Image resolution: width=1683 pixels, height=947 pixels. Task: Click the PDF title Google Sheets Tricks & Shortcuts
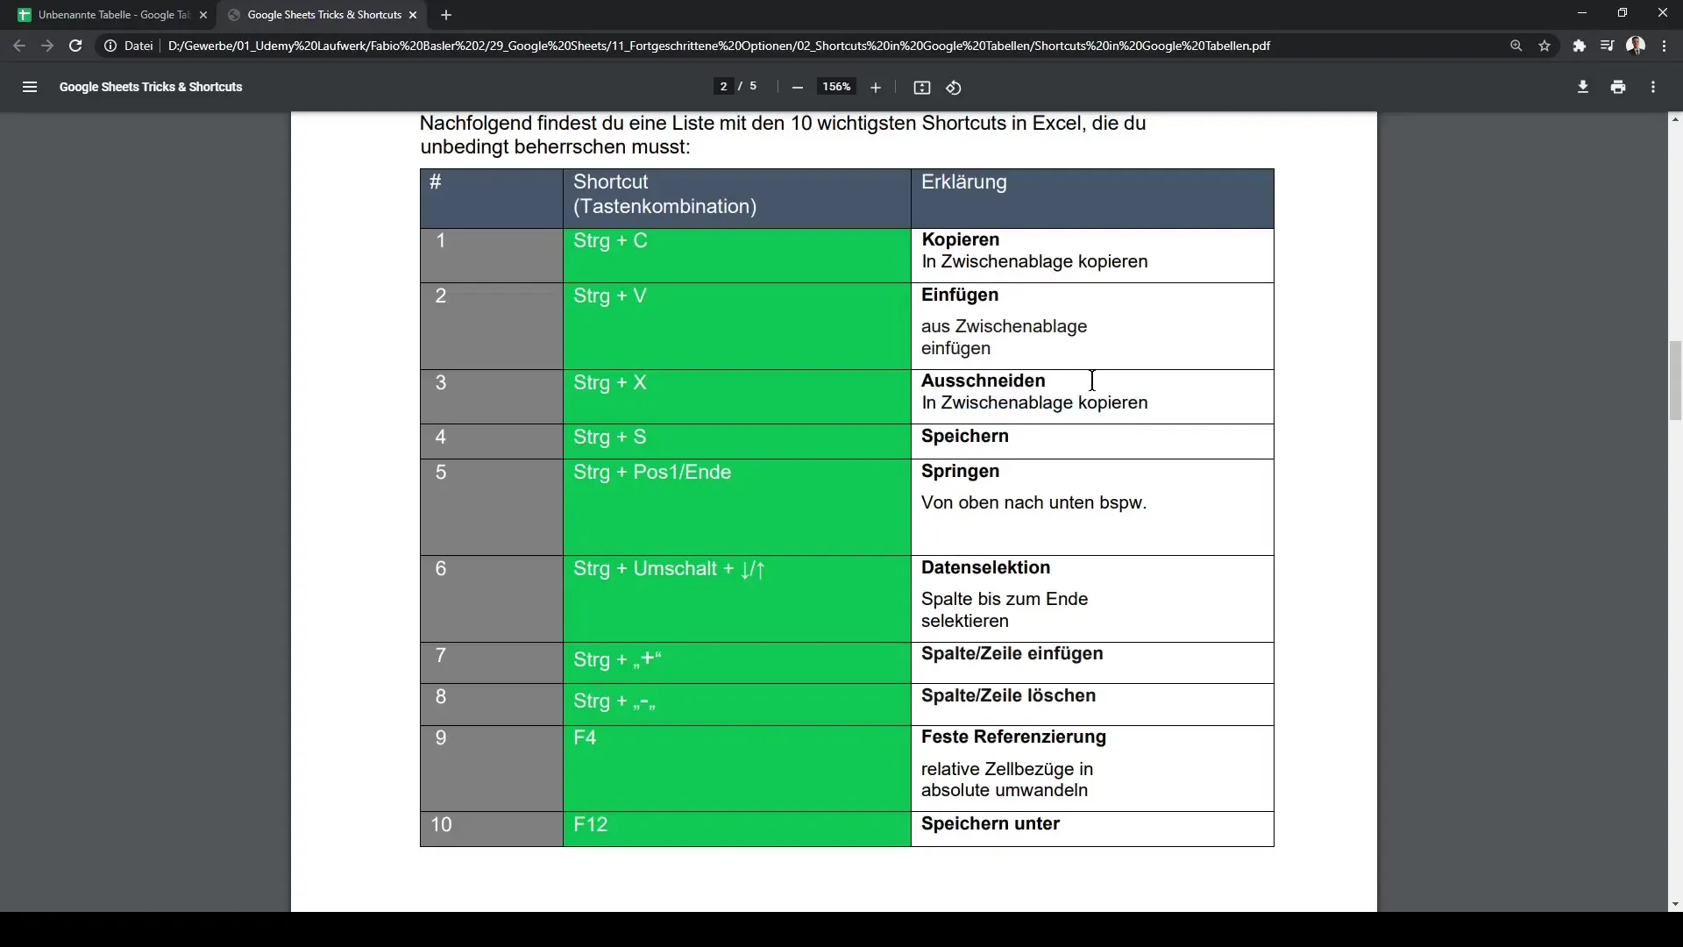pyautogui.click(x=151, y=87)
